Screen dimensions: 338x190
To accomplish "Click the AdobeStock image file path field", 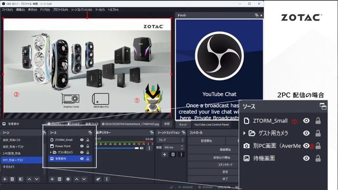I will [130, 124].
